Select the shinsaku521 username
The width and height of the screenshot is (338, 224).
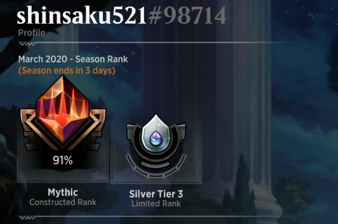[x=82, y=15]
